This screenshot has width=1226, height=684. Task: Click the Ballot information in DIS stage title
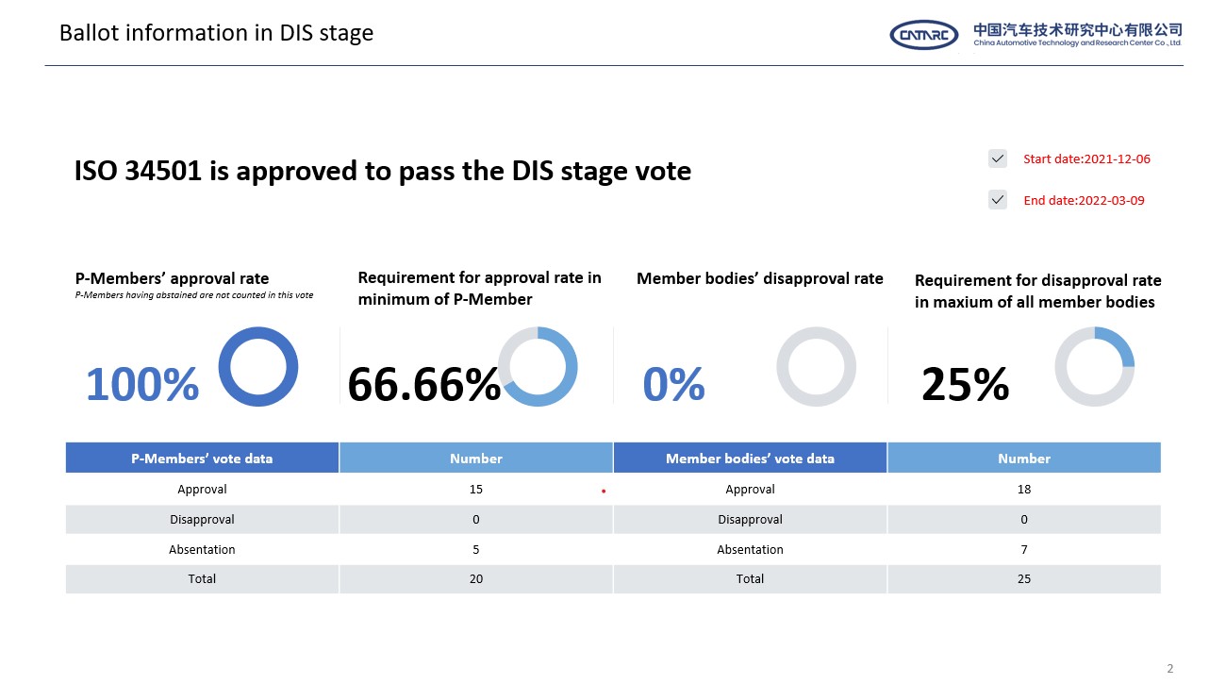click(216, 33)
